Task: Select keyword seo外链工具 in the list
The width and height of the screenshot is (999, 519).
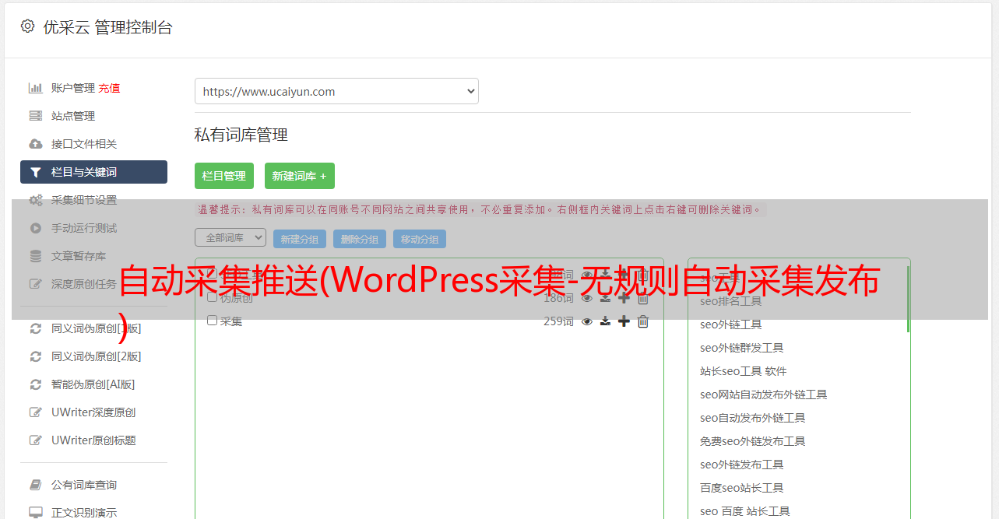Action: [x=731, y=324]
